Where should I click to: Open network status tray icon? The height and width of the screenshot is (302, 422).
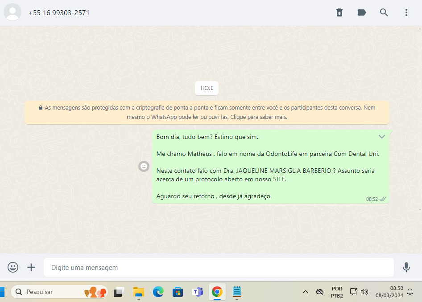point(353,292)
